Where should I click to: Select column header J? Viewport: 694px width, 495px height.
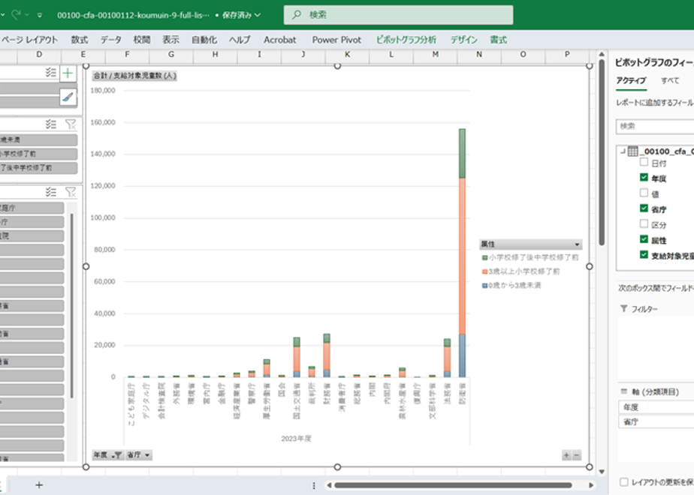(303, 54)
